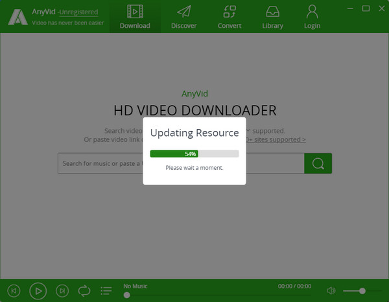Play the current track
Image resolution: width=389 pixels, height=302 pixels.
click(x=38, y=291)
